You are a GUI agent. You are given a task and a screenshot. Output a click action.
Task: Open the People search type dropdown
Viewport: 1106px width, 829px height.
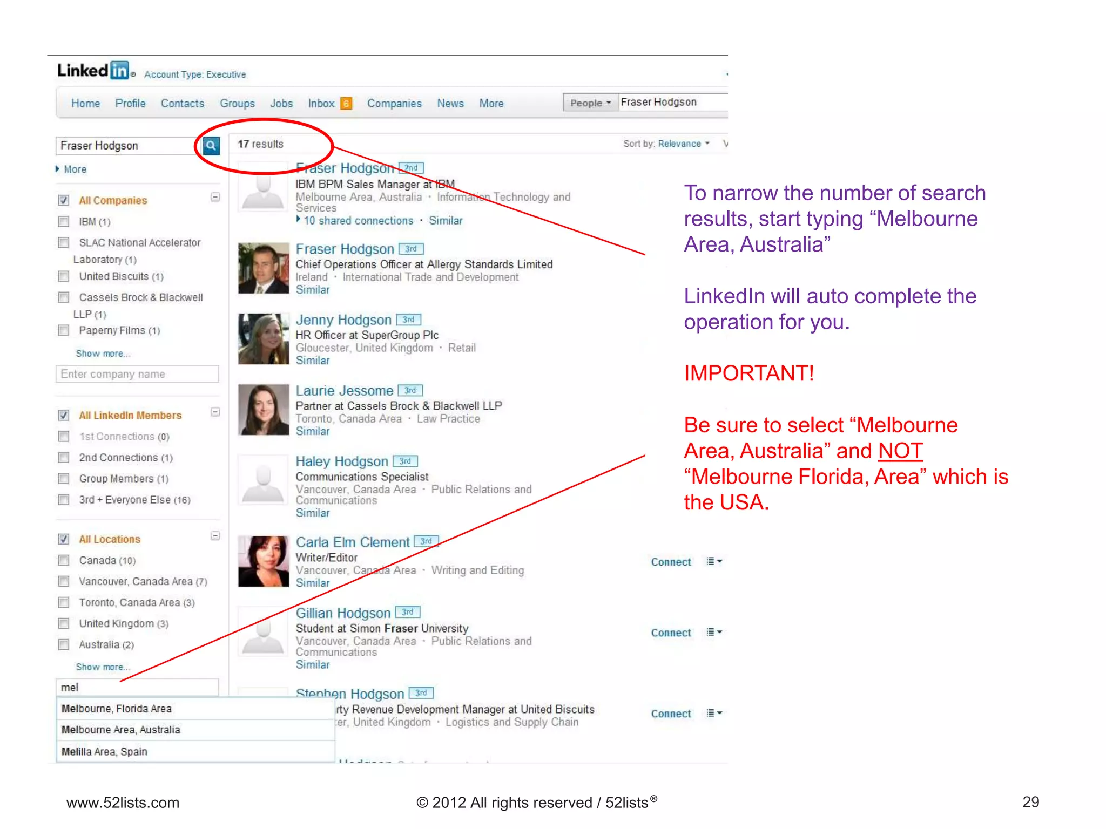coord(590,103)
